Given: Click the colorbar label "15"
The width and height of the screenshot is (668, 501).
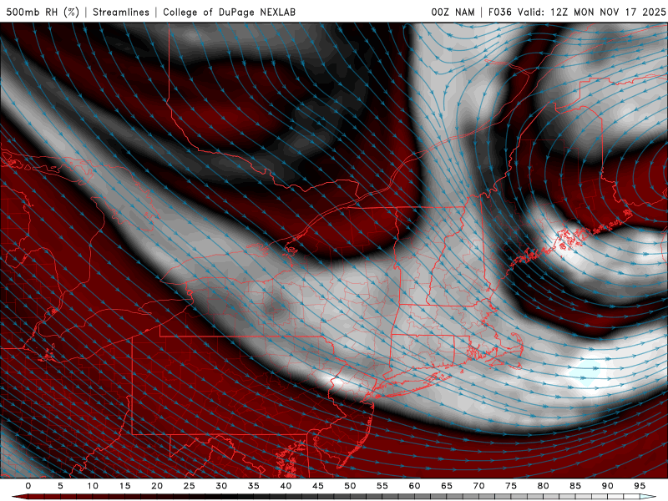Looking at the screenshot, I should pyautogui.click(x=124, y=486).
